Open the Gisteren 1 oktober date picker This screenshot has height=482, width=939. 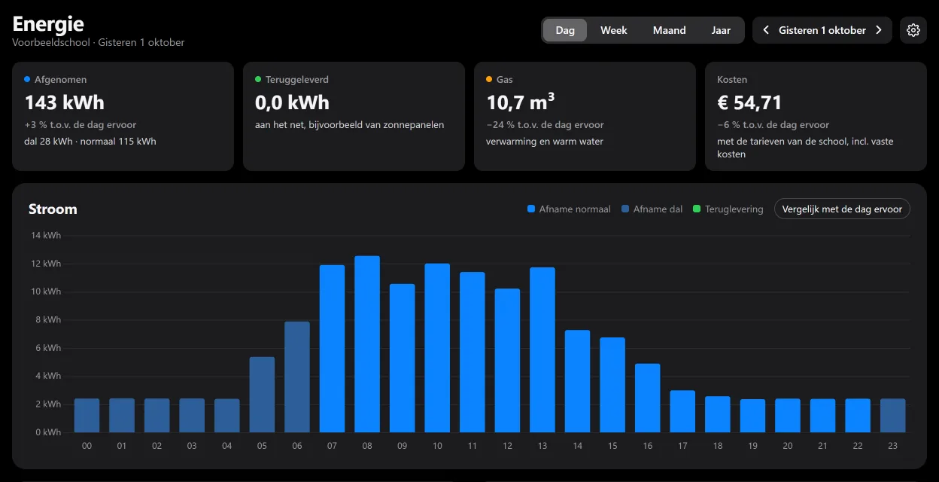coord(822,30)
